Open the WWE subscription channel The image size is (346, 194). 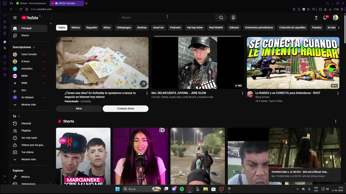point(29,83)
